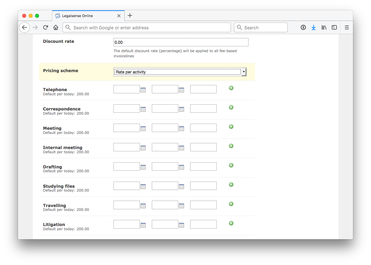Click Telephone end date field
Viewport: 371px width, 265px height.
click(165, 89)
